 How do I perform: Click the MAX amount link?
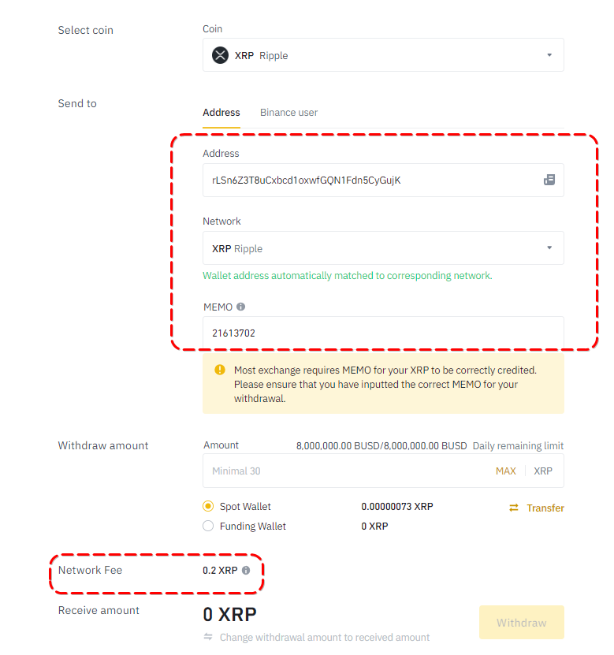click(506, 471)
